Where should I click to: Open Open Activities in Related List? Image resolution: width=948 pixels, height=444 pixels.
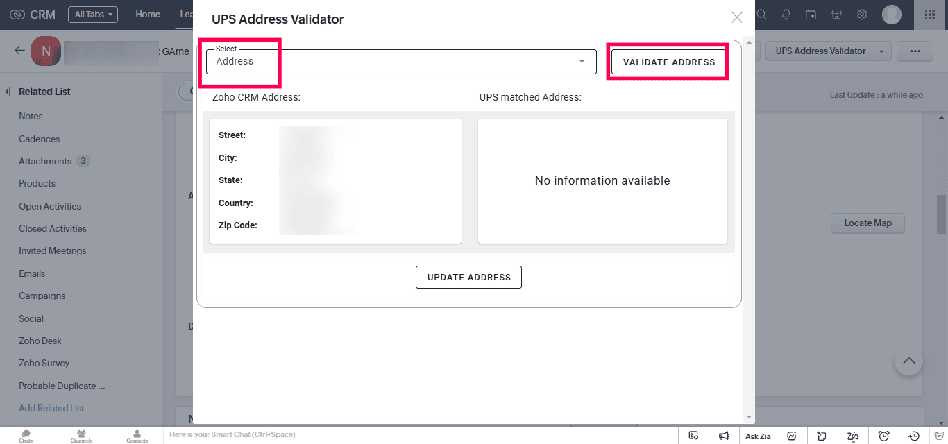point(49,206)
